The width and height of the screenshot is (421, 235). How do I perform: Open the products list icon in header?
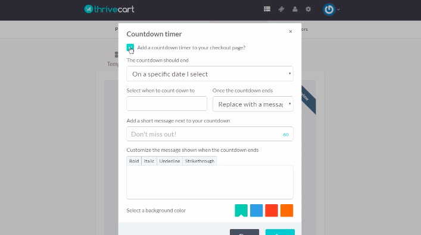click(x=267, y=9)
